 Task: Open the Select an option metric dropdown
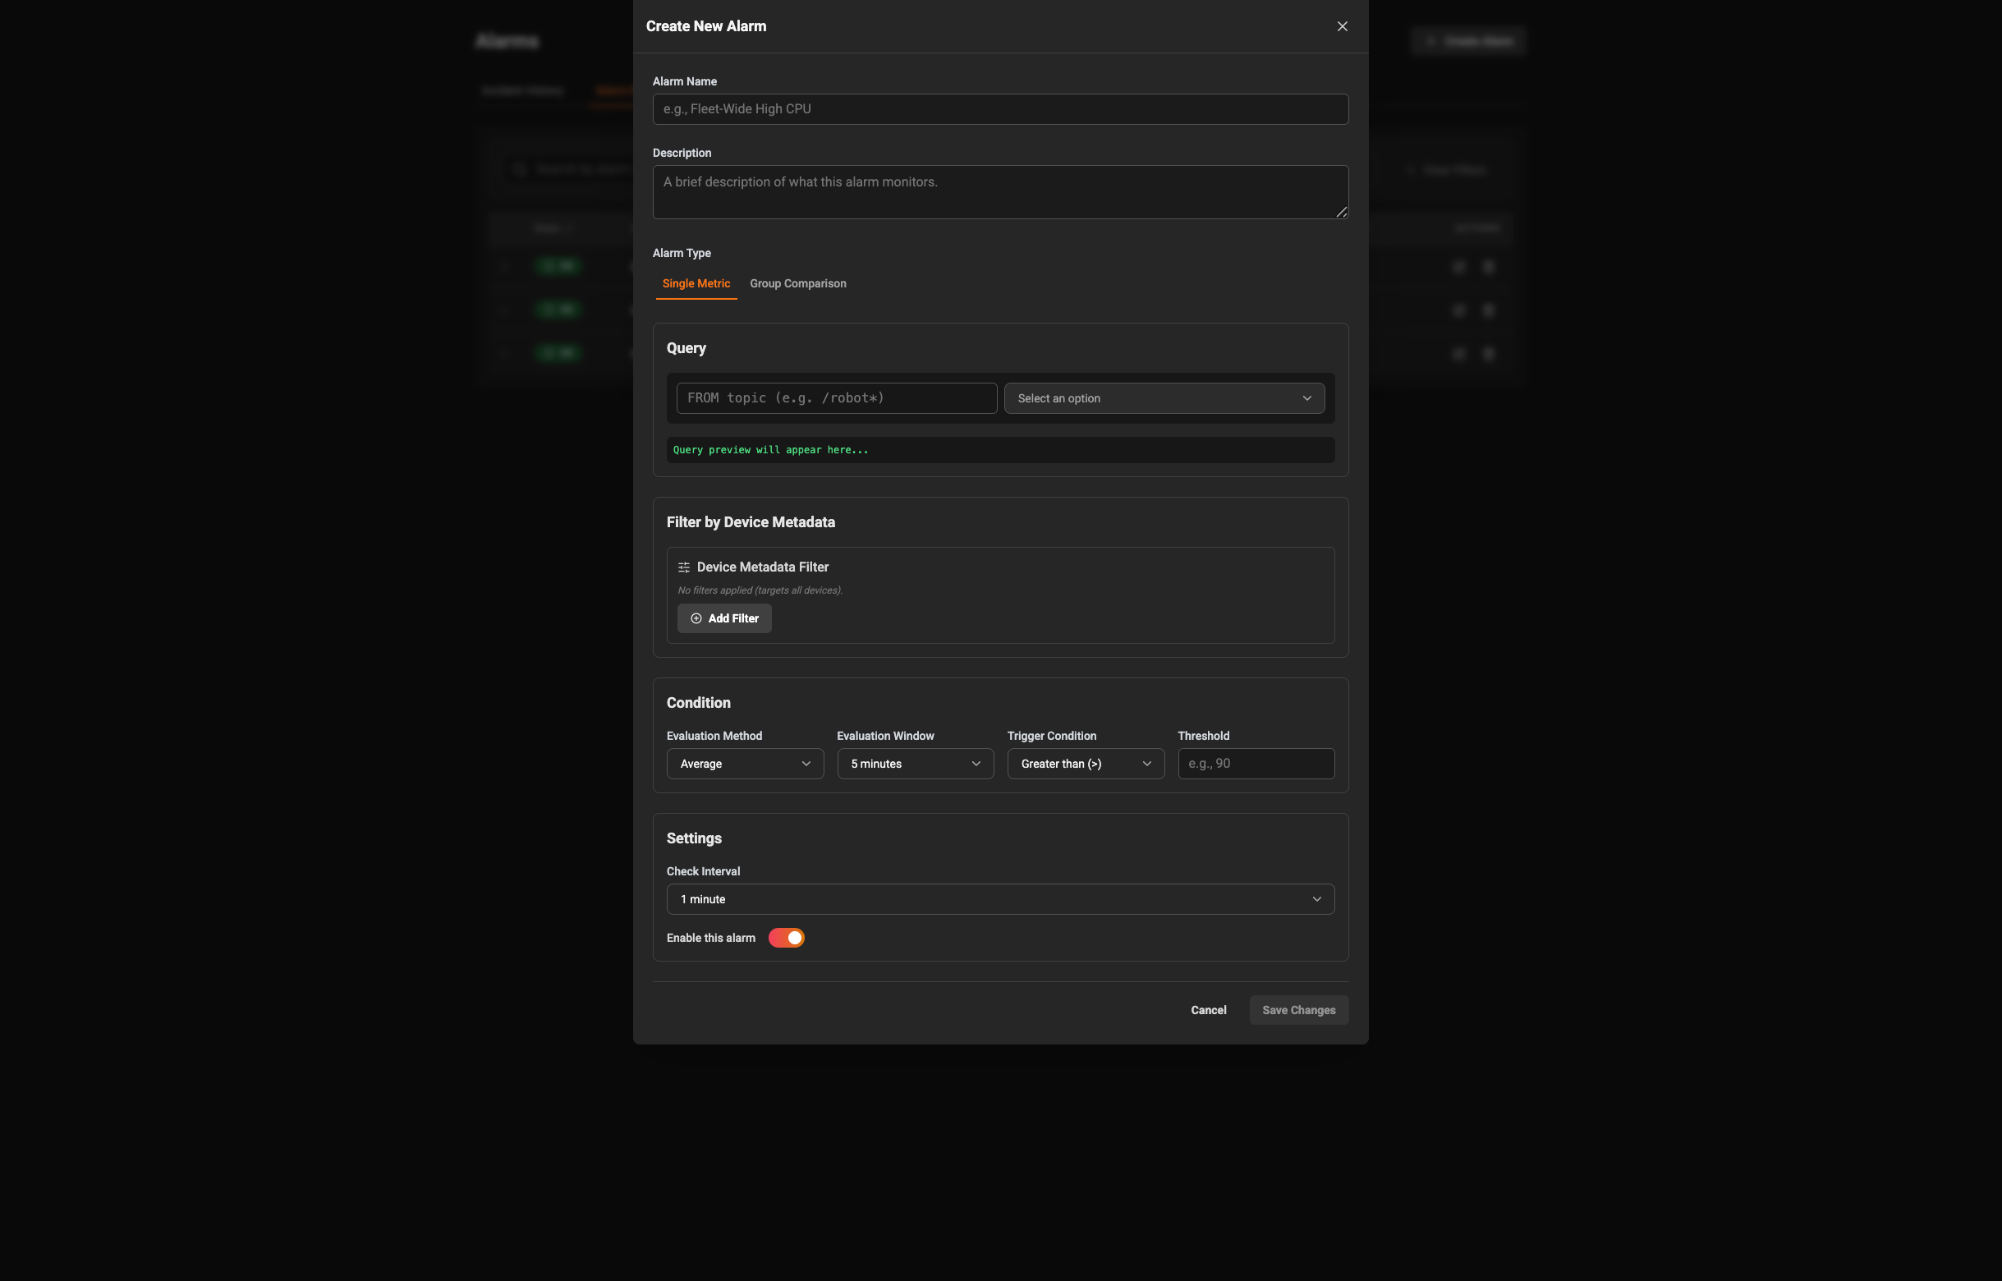(1164, 397)
